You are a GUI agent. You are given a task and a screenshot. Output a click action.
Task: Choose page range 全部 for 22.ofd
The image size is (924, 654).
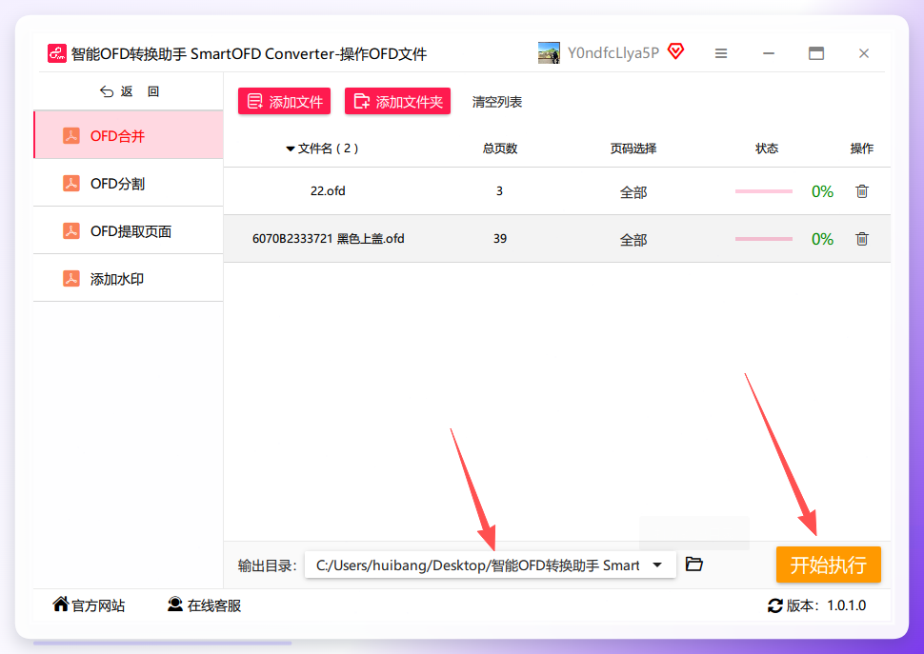pyautogui.click(x=633, y=192)
